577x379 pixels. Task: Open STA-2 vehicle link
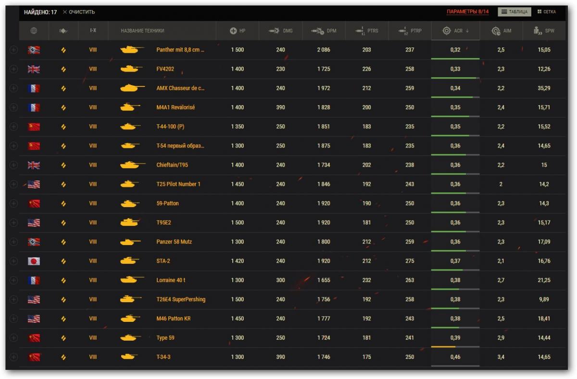[x=163, y=261]
